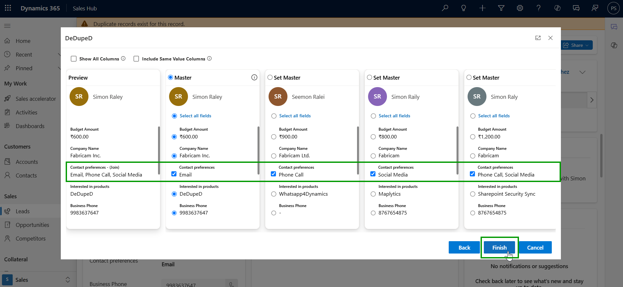Open the app launcher waffle icon
Screen dimensions: 623x287
tap(8, 8)
